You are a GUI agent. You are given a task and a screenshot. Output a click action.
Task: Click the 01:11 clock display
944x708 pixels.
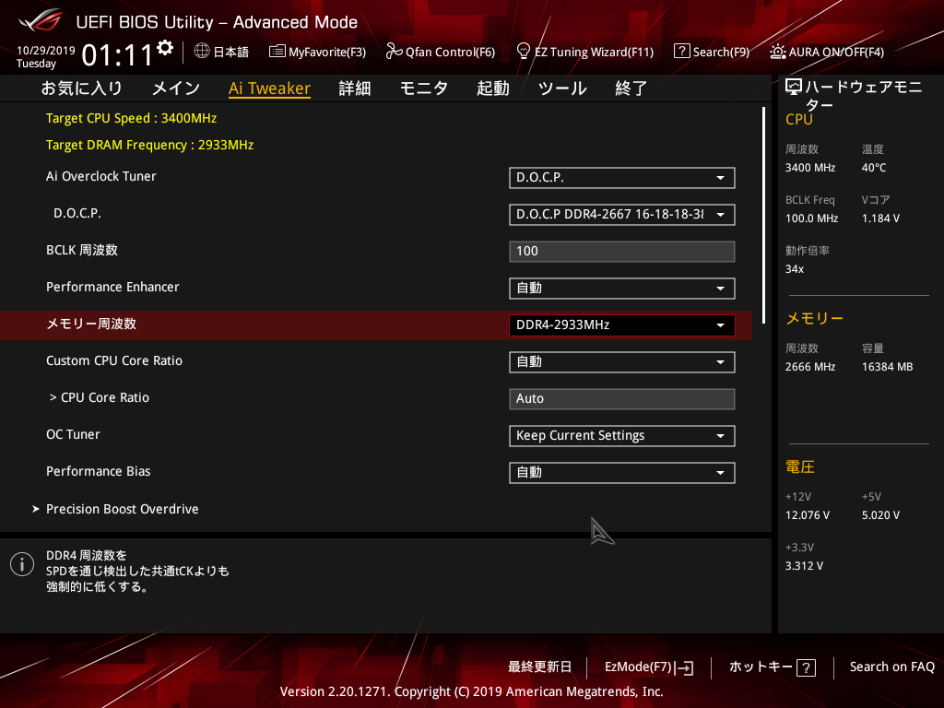[x=118, y=55]
